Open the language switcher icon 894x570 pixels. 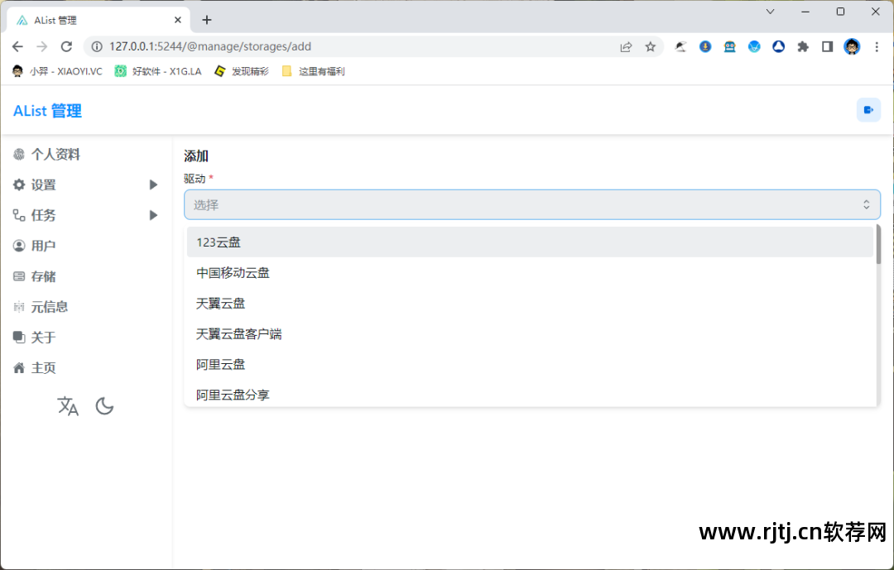(68, 406)
